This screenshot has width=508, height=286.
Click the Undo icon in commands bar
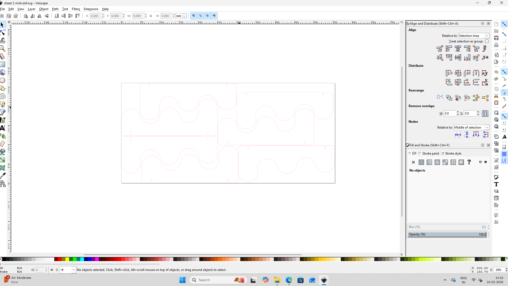click(x=496, y=72)
